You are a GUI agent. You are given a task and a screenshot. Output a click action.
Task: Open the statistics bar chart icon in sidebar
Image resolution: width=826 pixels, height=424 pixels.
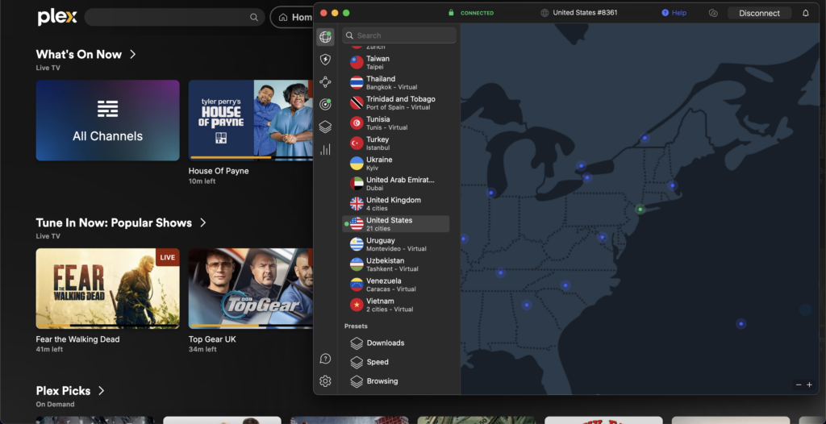click(x=325, y=150)
